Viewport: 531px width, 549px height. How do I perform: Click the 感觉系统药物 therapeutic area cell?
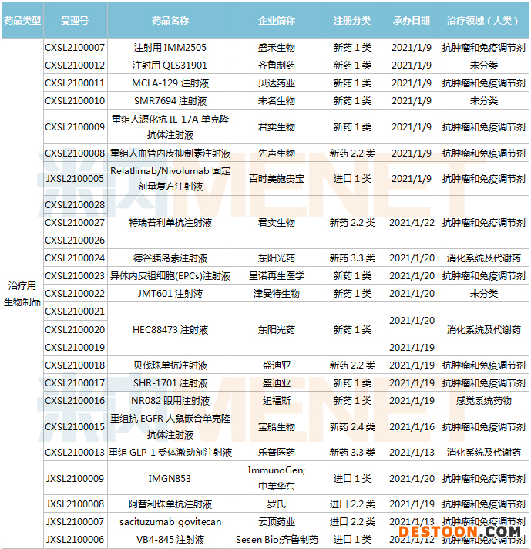(483, 401)
